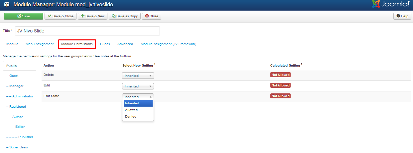Click Not Allowed badge in Edit row
The image size is (413, 153).
click(x=280, y=85)
